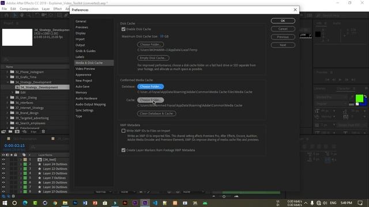369x207 pixels.
Task: Open PowerPoint from taskbar
Action: click(95, 203)
